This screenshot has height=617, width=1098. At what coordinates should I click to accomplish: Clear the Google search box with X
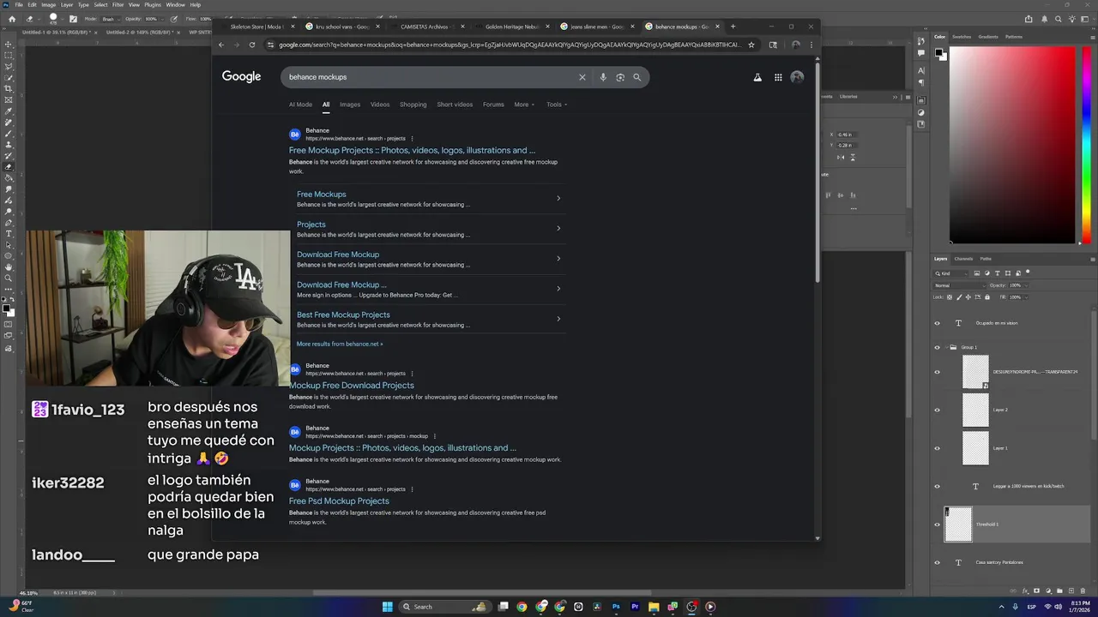[x=582, y=77]
